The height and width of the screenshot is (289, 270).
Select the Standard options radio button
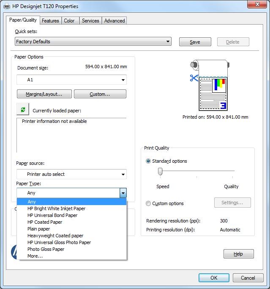148,161
